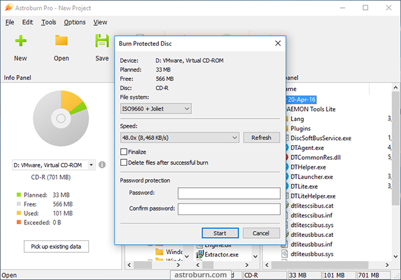Click the right panel vertical scrollbar down arrow

396,256
